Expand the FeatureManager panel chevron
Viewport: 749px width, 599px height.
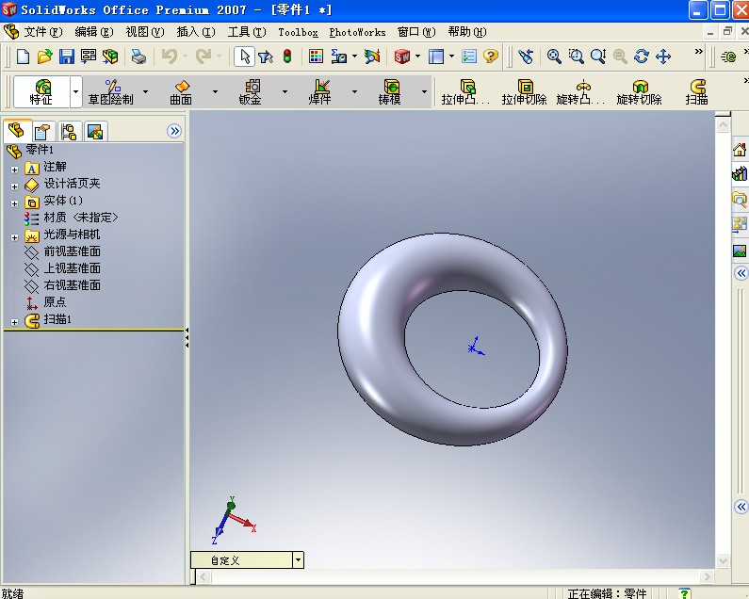point(174,131)
